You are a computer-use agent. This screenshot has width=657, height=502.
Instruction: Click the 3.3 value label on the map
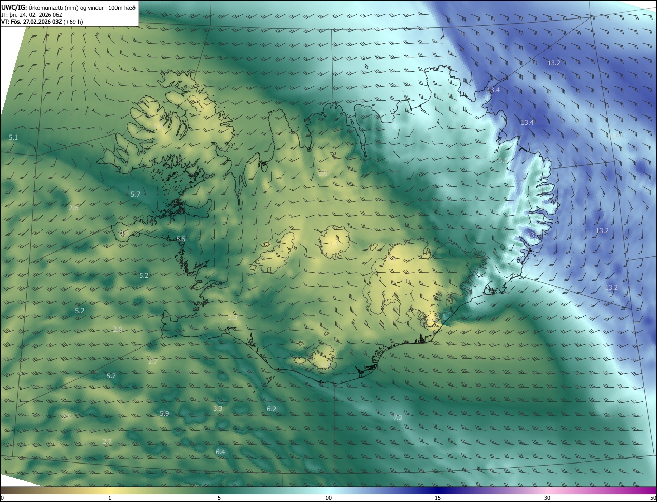[218, 408]
